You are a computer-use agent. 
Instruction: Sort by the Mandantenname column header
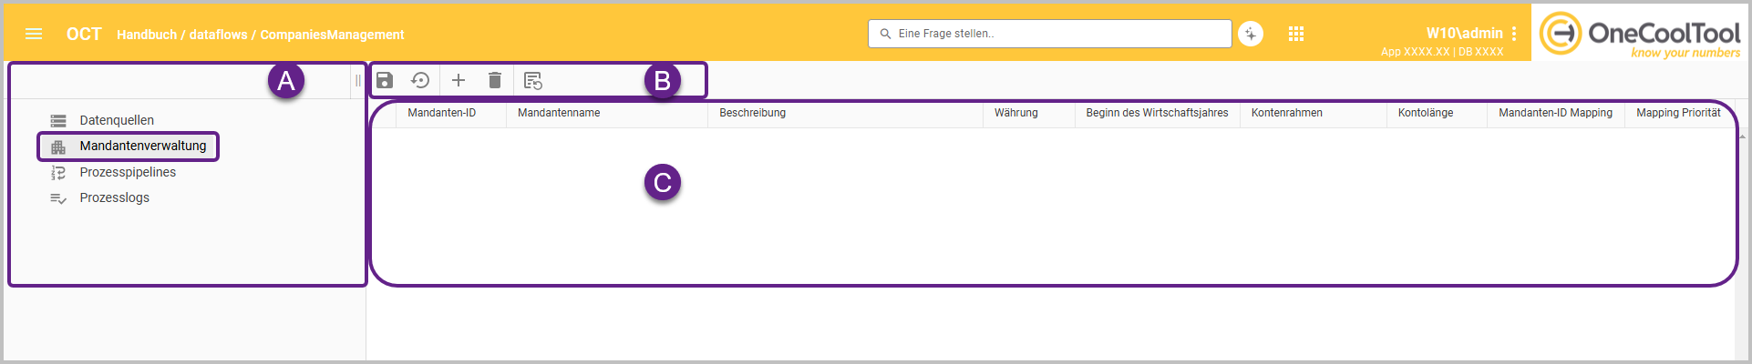point(559,113)
